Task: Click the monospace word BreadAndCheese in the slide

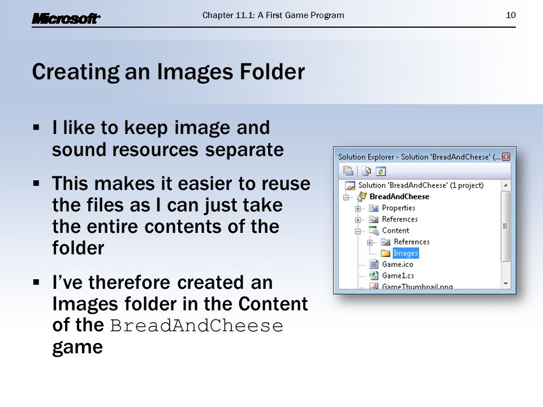Action: (196, 326)
